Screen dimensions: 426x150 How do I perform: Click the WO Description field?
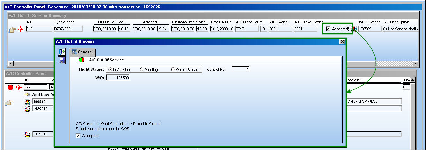400,29
